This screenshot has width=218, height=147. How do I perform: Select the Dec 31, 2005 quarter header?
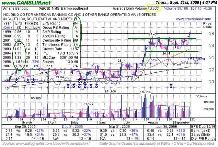point(72,127)
